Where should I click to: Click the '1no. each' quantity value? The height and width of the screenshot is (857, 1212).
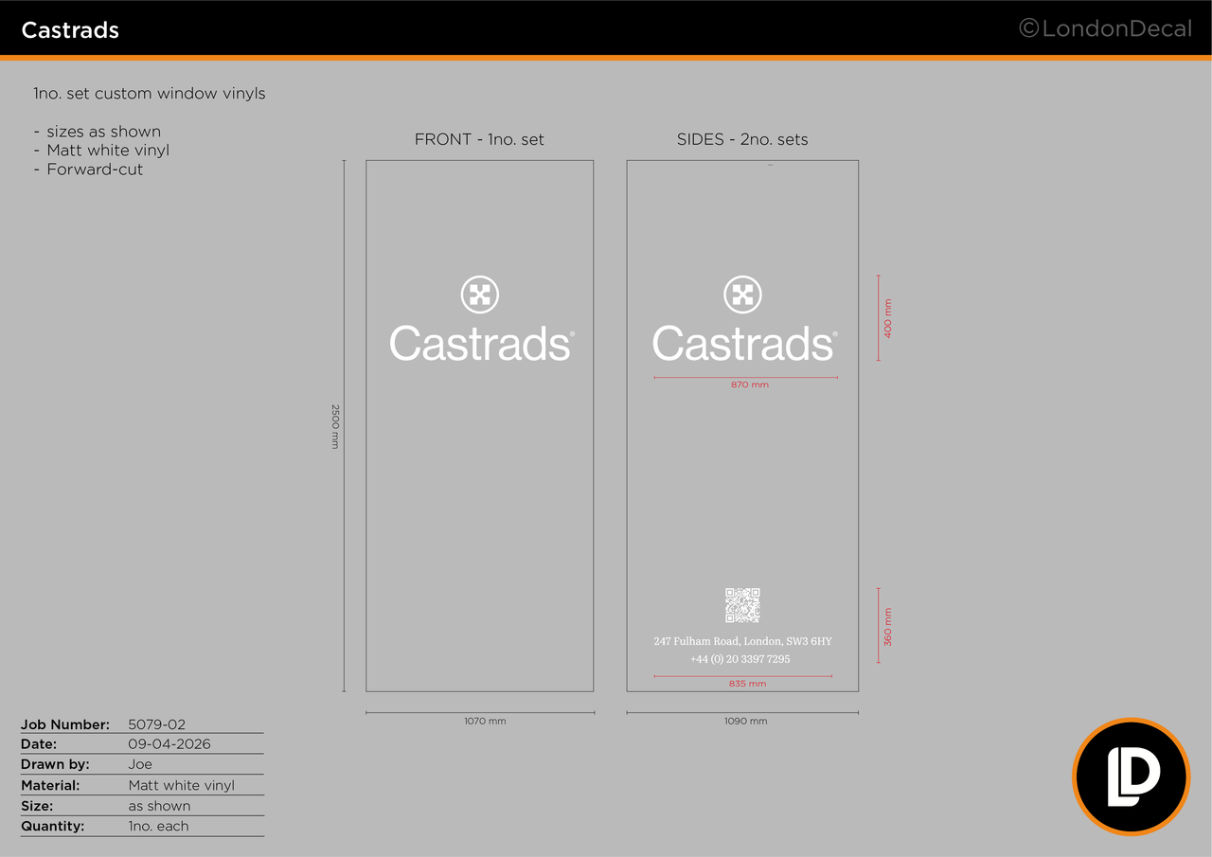click(159, 826)
